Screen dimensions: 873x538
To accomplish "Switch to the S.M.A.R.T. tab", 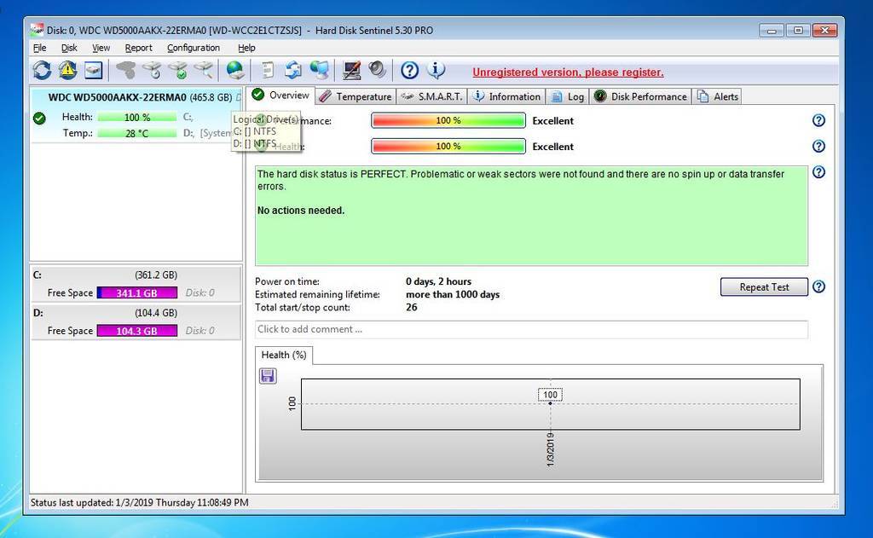I will click(432, 96).
